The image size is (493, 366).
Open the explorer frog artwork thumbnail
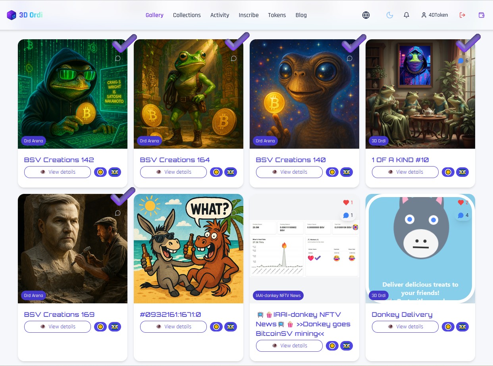click(189, 94)
